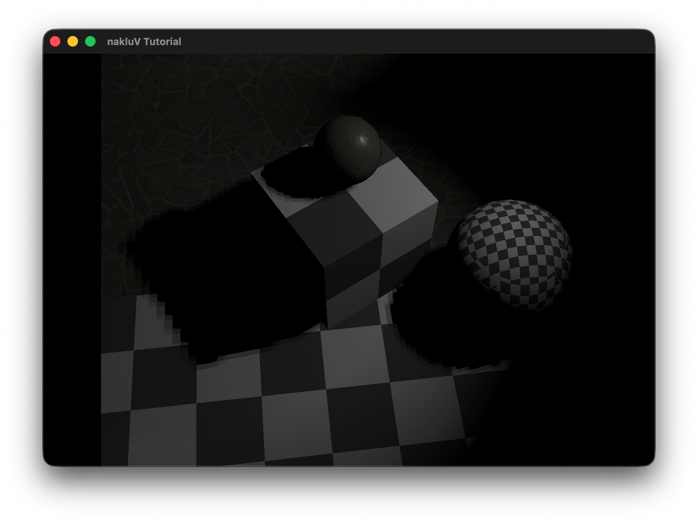Image resolution: width=698 pixels, height=523 pixels.
Task: Click the large cube shadow on the floor
Action: coord(230,275)
